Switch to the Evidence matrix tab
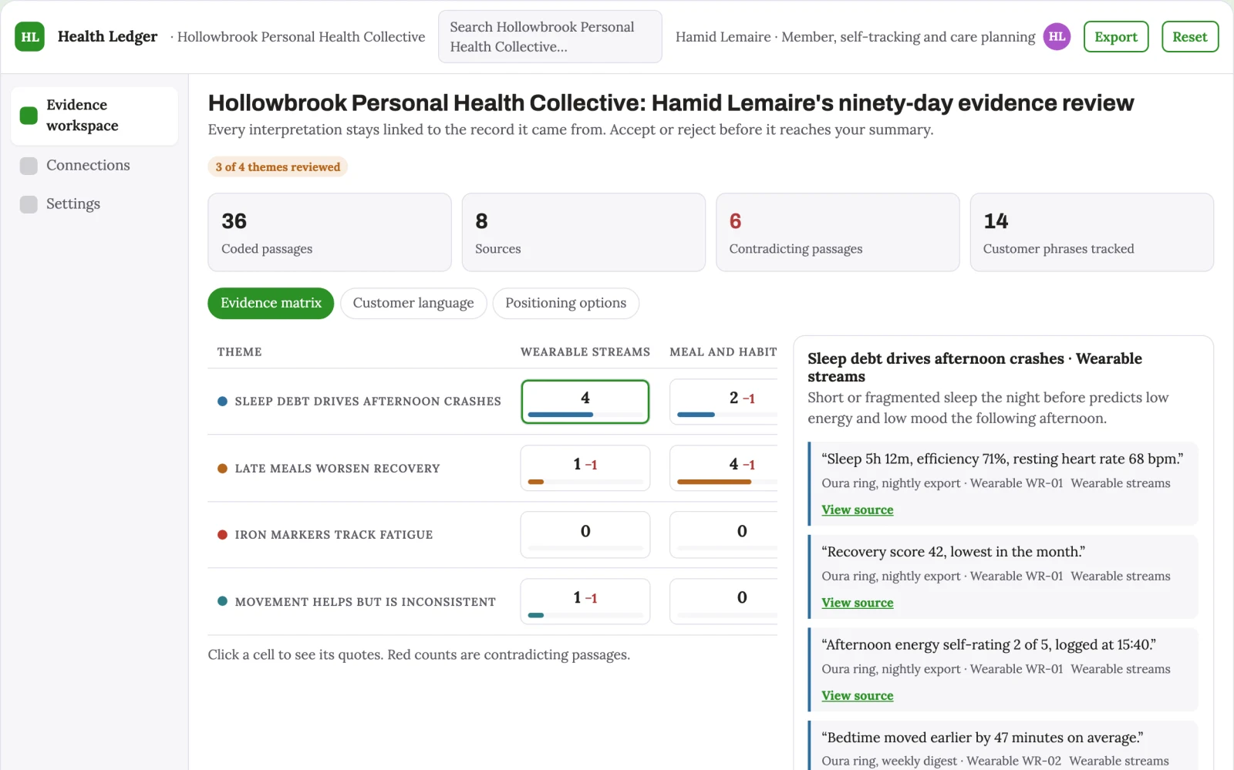The height and width of the screenshot is (770, 1234). tap(271, 304)
